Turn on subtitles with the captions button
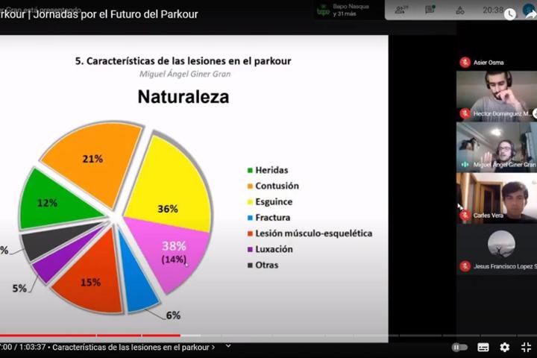The height and width of the screenshot is (358, 537). click(x=483, y=347)
